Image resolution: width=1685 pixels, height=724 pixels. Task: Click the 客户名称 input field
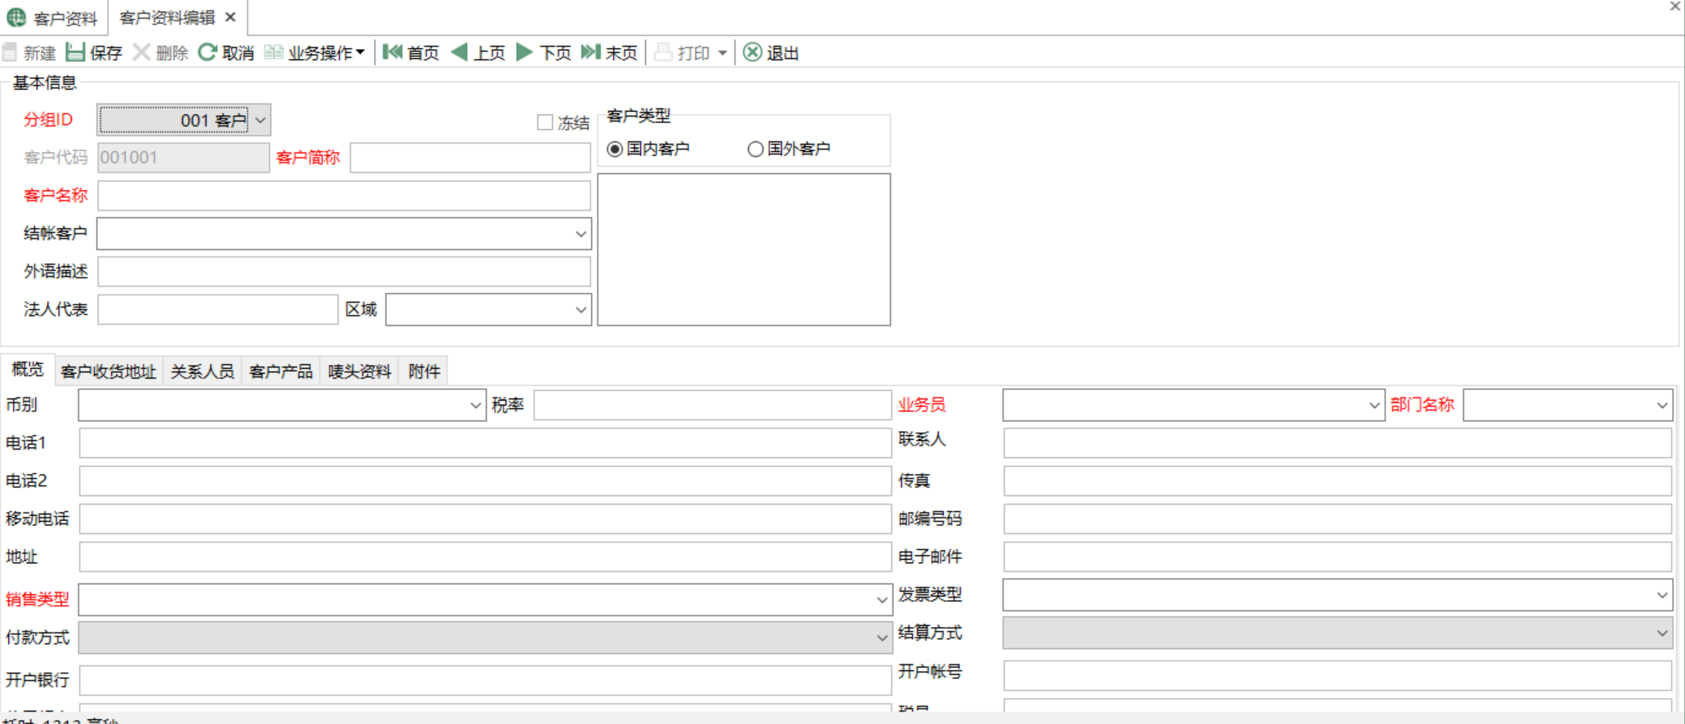(x=344, y=196)
